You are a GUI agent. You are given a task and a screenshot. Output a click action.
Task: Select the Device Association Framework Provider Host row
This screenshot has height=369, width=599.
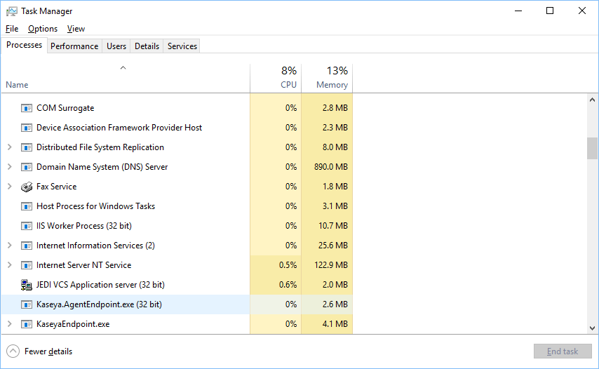119,128
